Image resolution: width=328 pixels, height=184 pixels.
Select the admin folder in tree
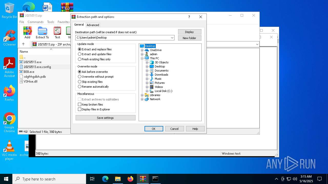pos(153,54)
